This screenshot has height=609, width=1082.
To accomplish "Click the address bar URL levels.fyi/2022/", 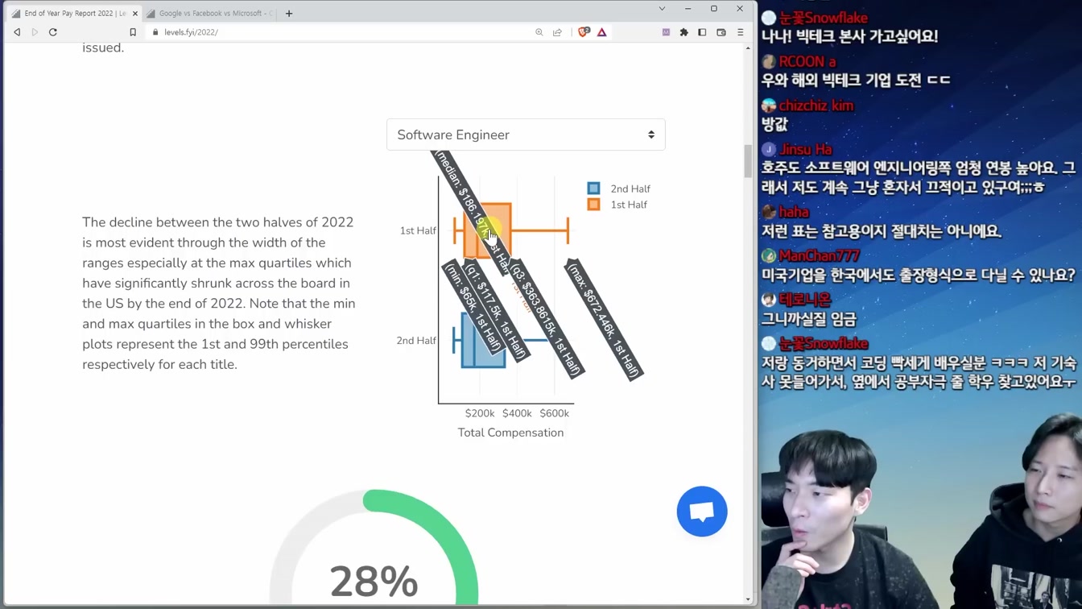I will [192, 32].
